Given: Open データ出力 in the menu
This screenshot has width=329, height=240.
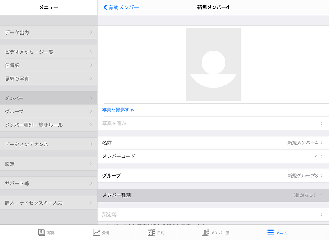Looking at the screenshot, I should pyautogui.click(x=49, y=32).
